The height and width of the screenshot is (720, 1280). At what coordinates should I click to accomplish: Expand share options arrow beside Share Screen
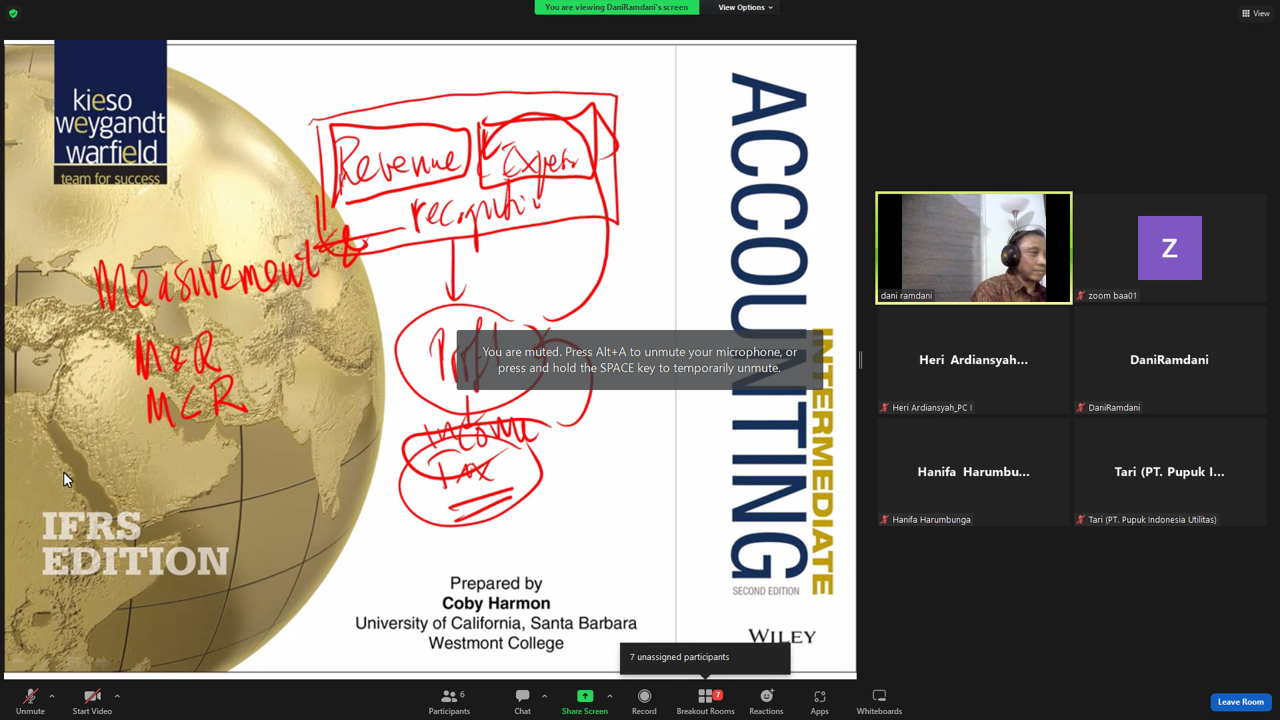[x=610, y=696]
